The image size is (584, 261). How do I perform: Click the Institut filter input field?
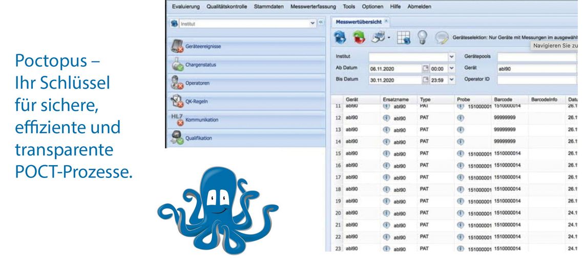(409, 57)
